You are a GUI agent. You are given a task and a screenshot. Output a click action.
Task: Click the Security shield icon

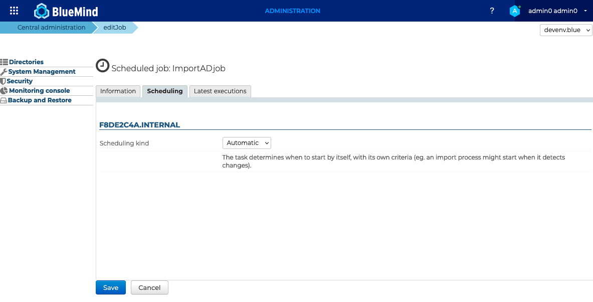pyautogui.click(x=3, y=81)
